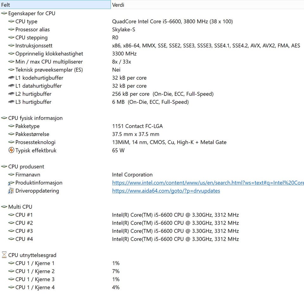Select the CPU #4 row label

click(x=24, y=239)
